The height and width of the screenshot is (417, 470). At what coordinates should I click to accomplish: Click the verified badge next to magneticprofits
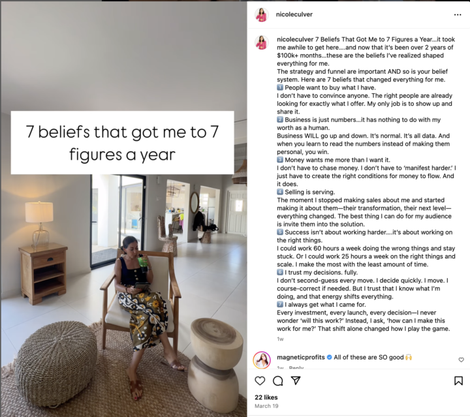[x=329, y=357]
